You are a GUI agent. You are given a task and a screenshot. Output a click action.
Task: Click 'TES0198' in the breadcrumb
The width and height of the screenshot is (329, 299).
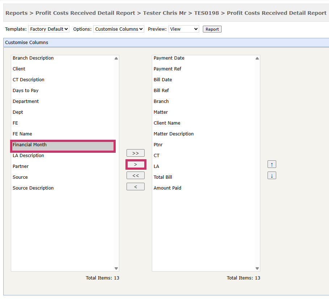[x=206, y=13]
